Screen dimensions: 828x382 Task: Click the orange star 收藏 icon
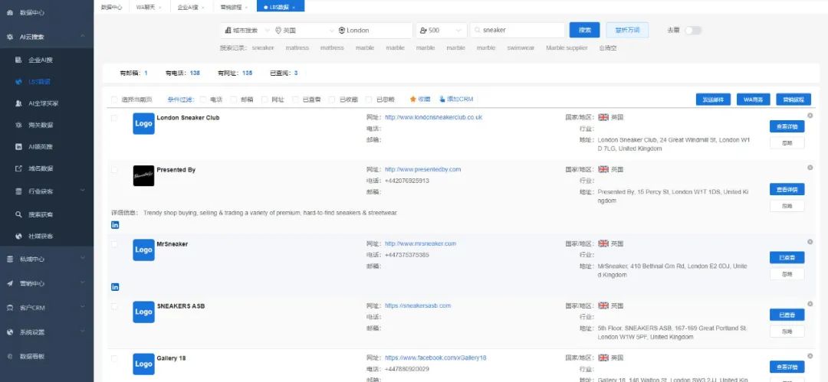[x=412, y=100]
